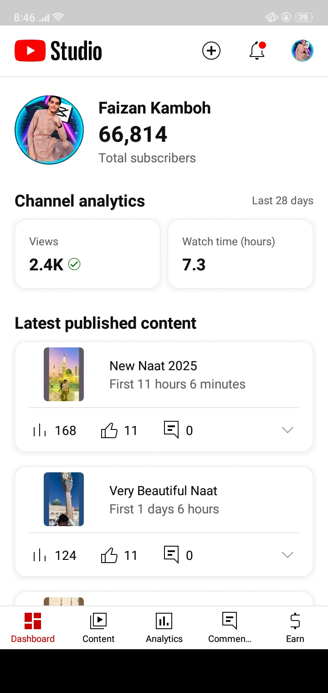This screenshot has height=693, width=328.
Task: Tap the YouTube Studio logo
Action: click(58, 51)
